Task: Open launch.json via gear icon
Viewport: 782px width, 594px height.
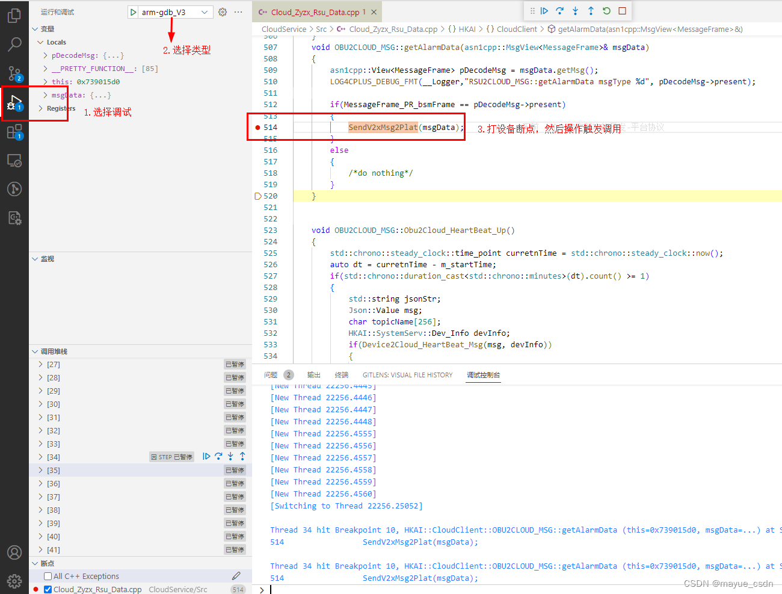Action: click(x=223, y=12)
